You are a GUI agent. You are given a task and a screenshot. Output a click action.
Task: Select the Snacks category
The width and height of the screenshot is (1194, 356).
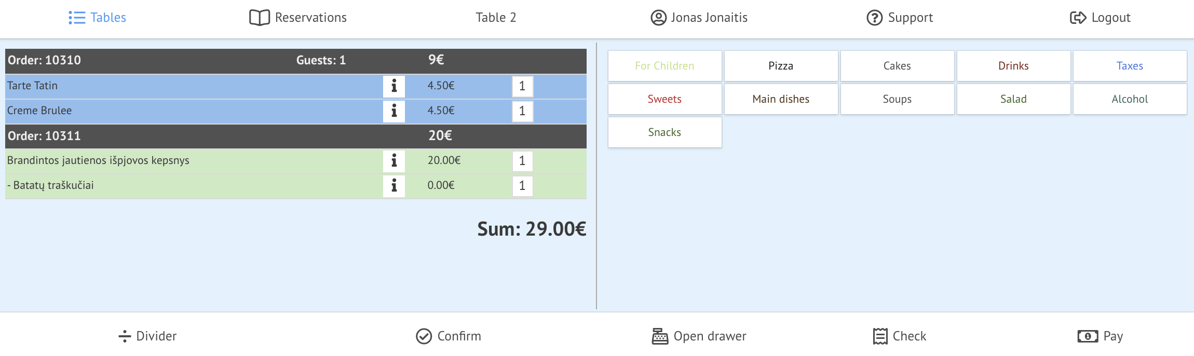664,132
